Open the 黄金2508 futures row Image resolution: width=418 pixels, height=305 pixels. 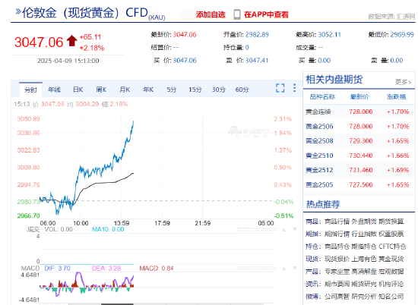click(x=359, y=141)
